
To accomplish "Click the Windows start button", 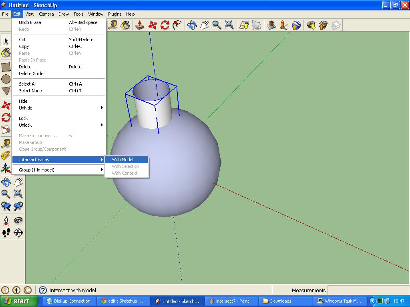I will [19, 301].
